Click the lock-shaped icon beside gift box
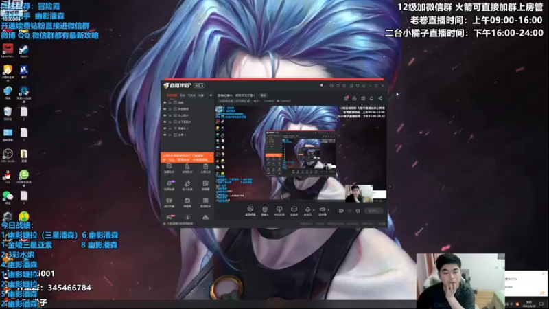The width and height of the screenshot is (549, 309). pos(354,98)
